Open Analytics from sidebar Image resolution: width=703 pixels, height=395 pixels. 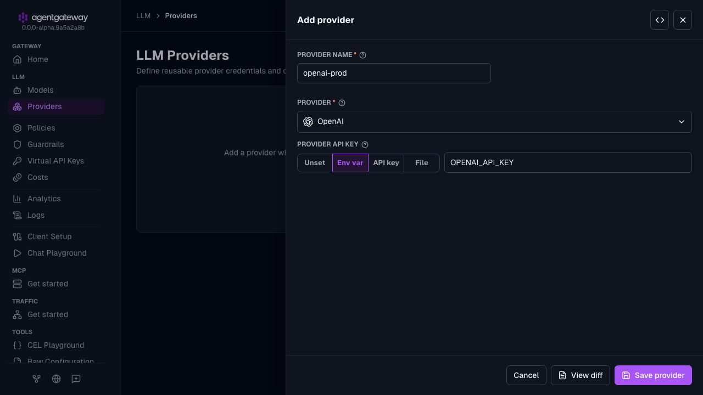click(56, 199)
